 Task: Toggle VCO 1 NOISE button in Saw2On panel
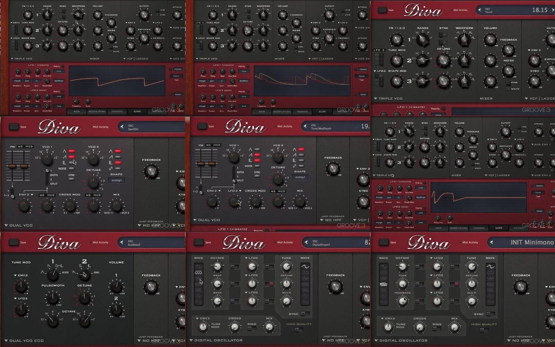71,168
